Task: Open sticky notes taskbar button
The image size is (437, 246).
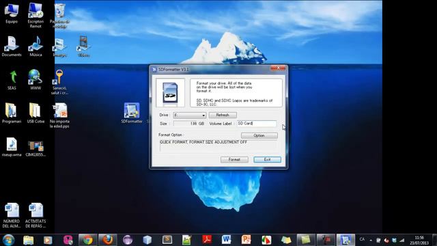Action: click(306, 240)
